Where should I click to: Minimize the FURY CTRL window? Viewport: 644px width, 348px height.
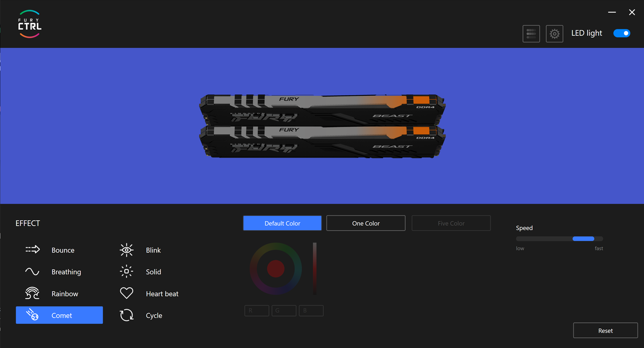point(612,12)
